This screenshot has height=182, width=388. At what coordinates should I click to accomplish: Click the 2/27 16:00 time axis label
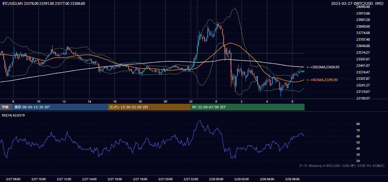[x=114, y=179]
